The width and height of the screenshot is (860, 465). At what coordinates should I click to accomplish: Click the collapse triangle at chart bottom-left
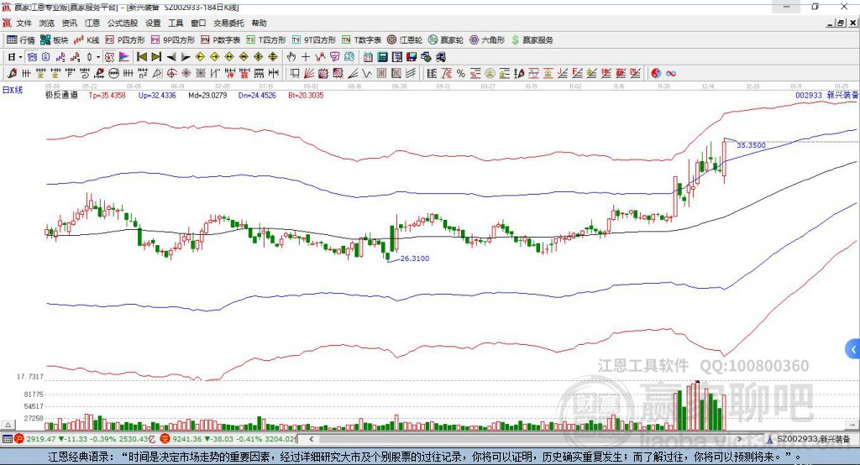[8, 425]
